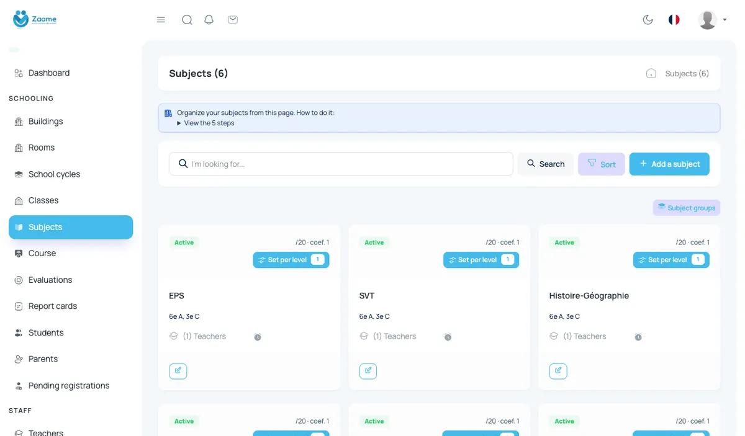The height and width of the screenshot is (436, 745).
Task: Focus the 'I'm looking for...' search field
Action: 341,164
